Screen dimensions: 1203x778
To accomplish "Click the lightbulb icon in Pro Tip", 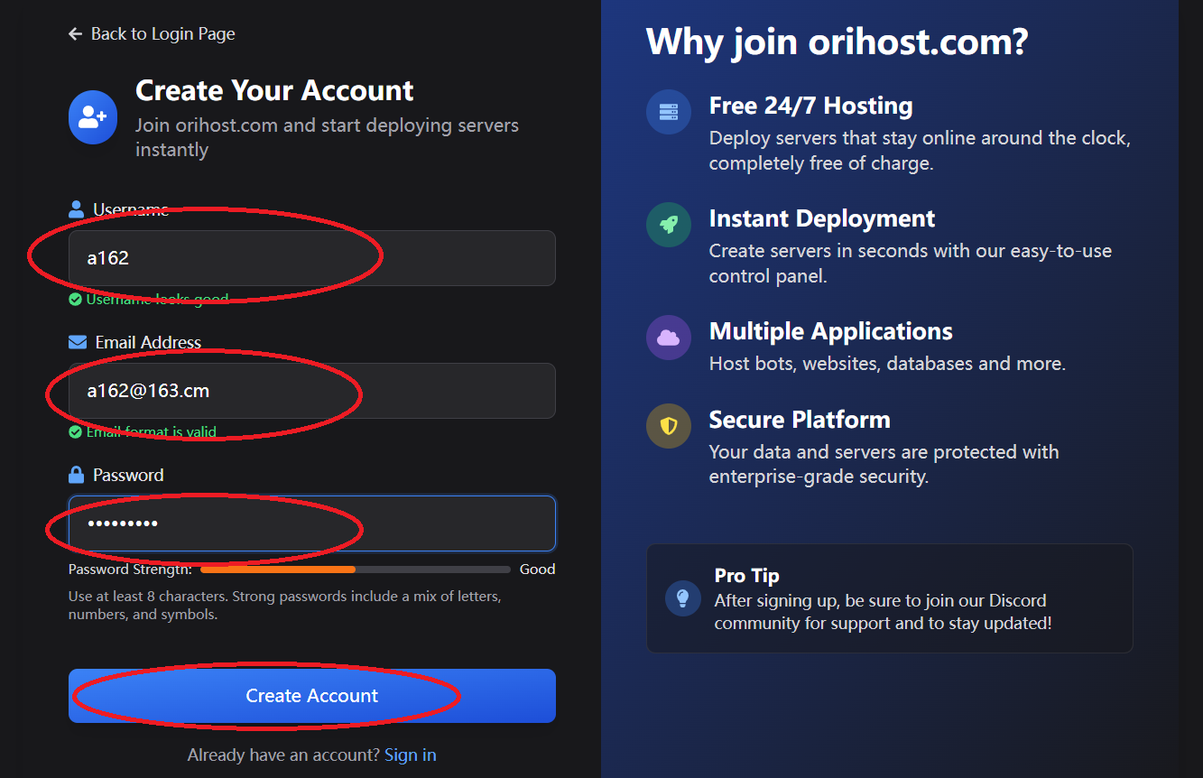I will click(683, 597).
